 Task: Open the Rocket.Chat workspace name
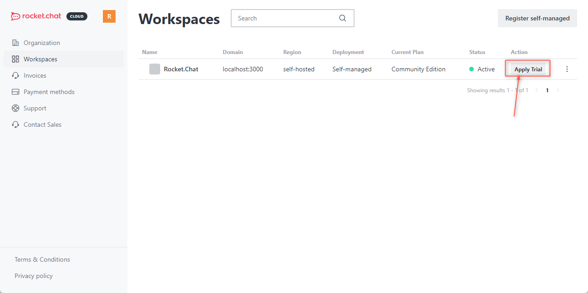pyautogui.click(x=181, y=69)
